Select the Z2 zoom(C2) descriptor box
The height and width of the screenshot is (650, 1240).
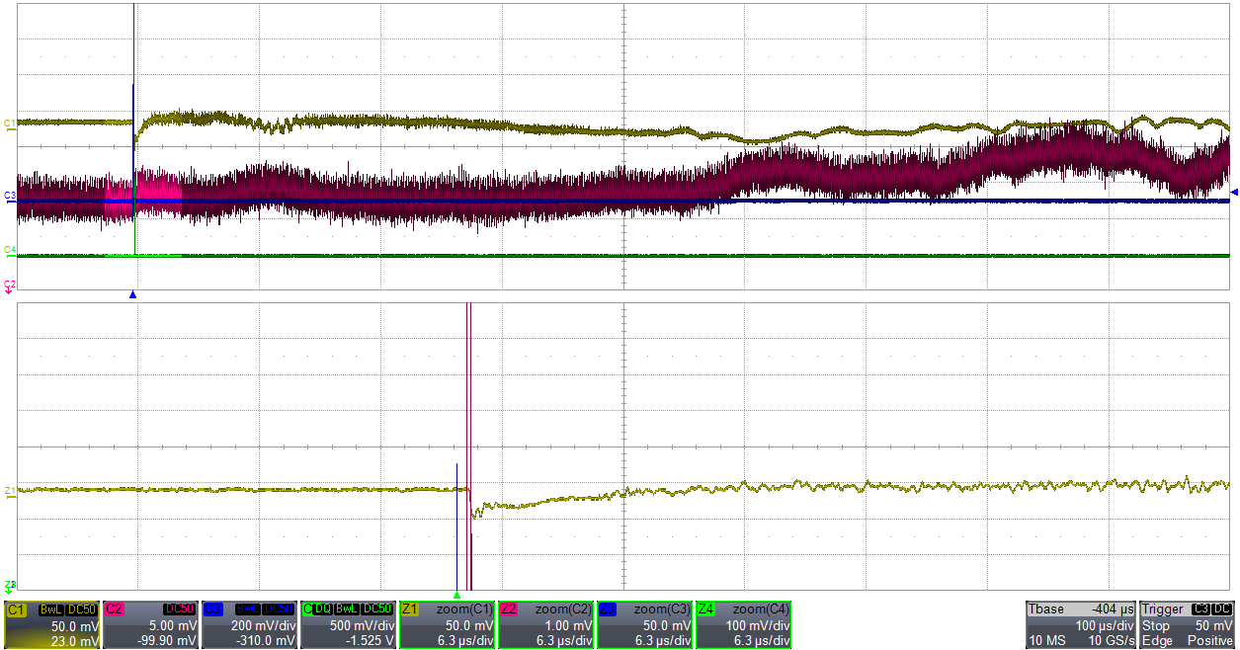(545, 624)
